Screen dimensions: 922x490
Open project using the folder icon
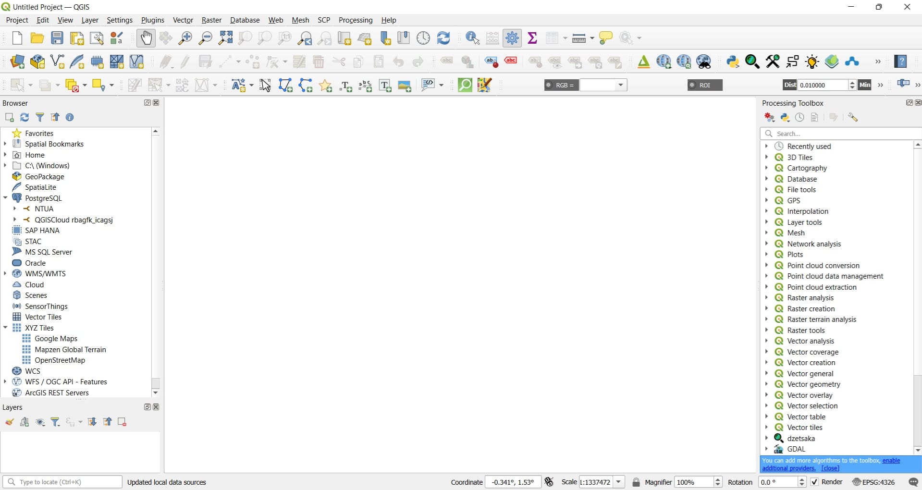point(37,38)
